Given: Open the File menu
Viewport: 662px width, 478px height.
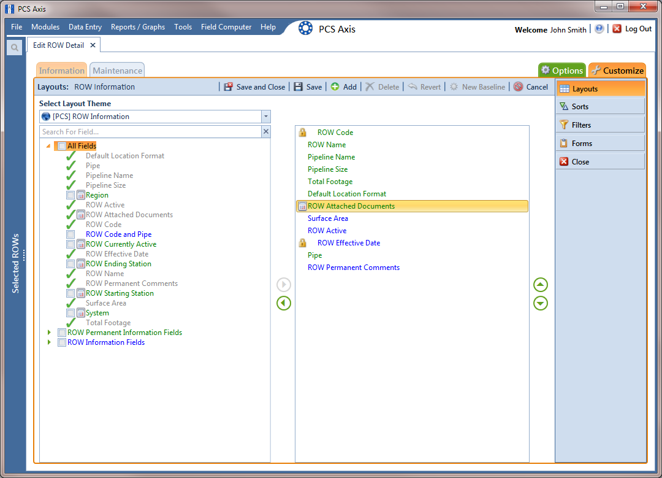Looking at the screenshot, I should pyautogui.click(x=17, y=26).
